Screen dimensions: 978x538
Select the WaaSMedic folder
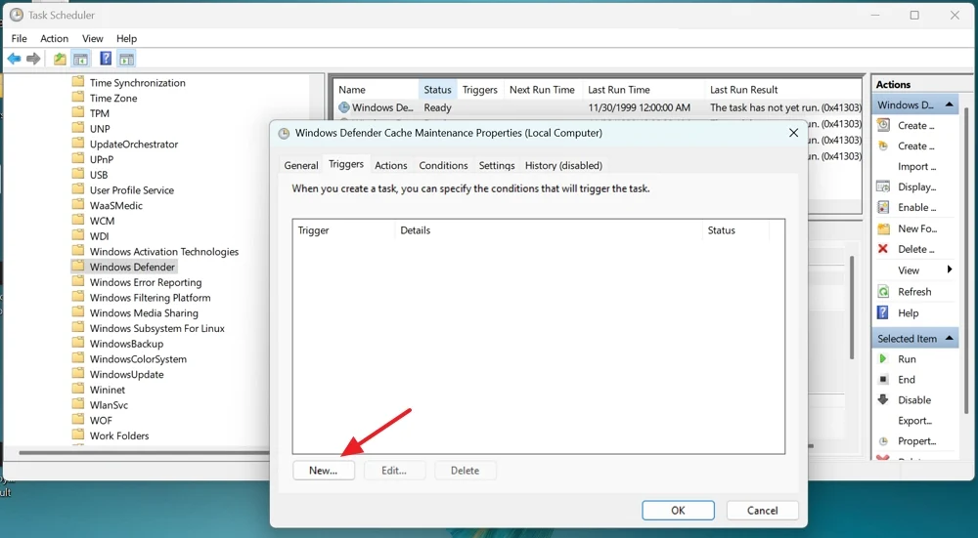point(108,205)
